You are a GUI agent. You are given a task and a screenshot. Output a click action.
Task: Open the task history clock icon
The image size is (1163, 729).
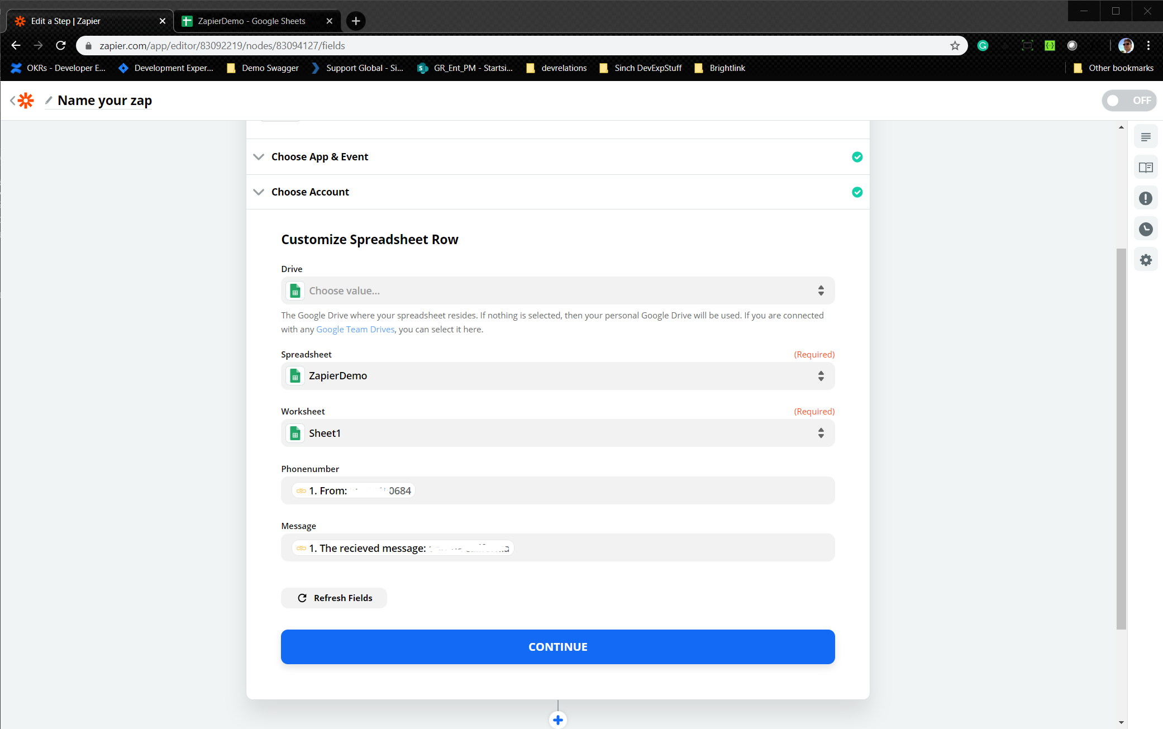click(x=1146, y=229)
